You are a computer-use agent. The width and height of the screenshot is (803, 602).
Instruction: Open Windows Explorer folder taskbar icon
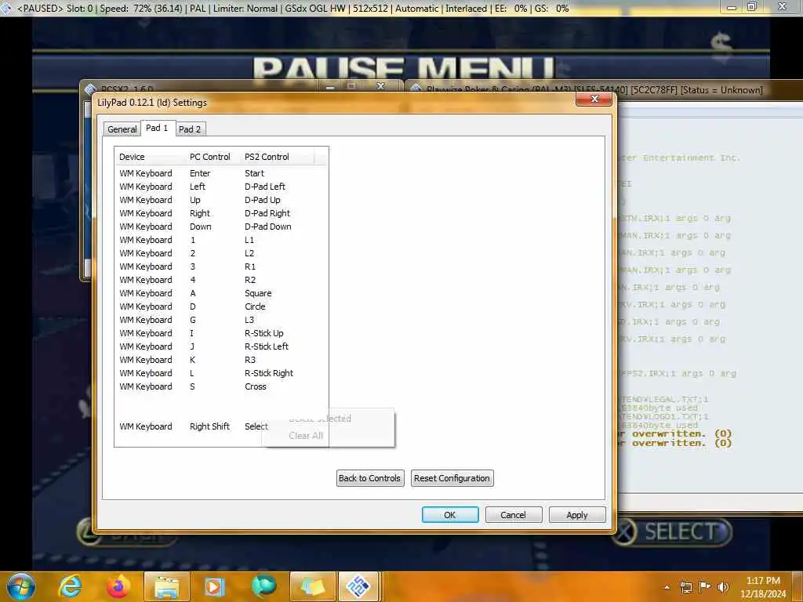[167, 586]
